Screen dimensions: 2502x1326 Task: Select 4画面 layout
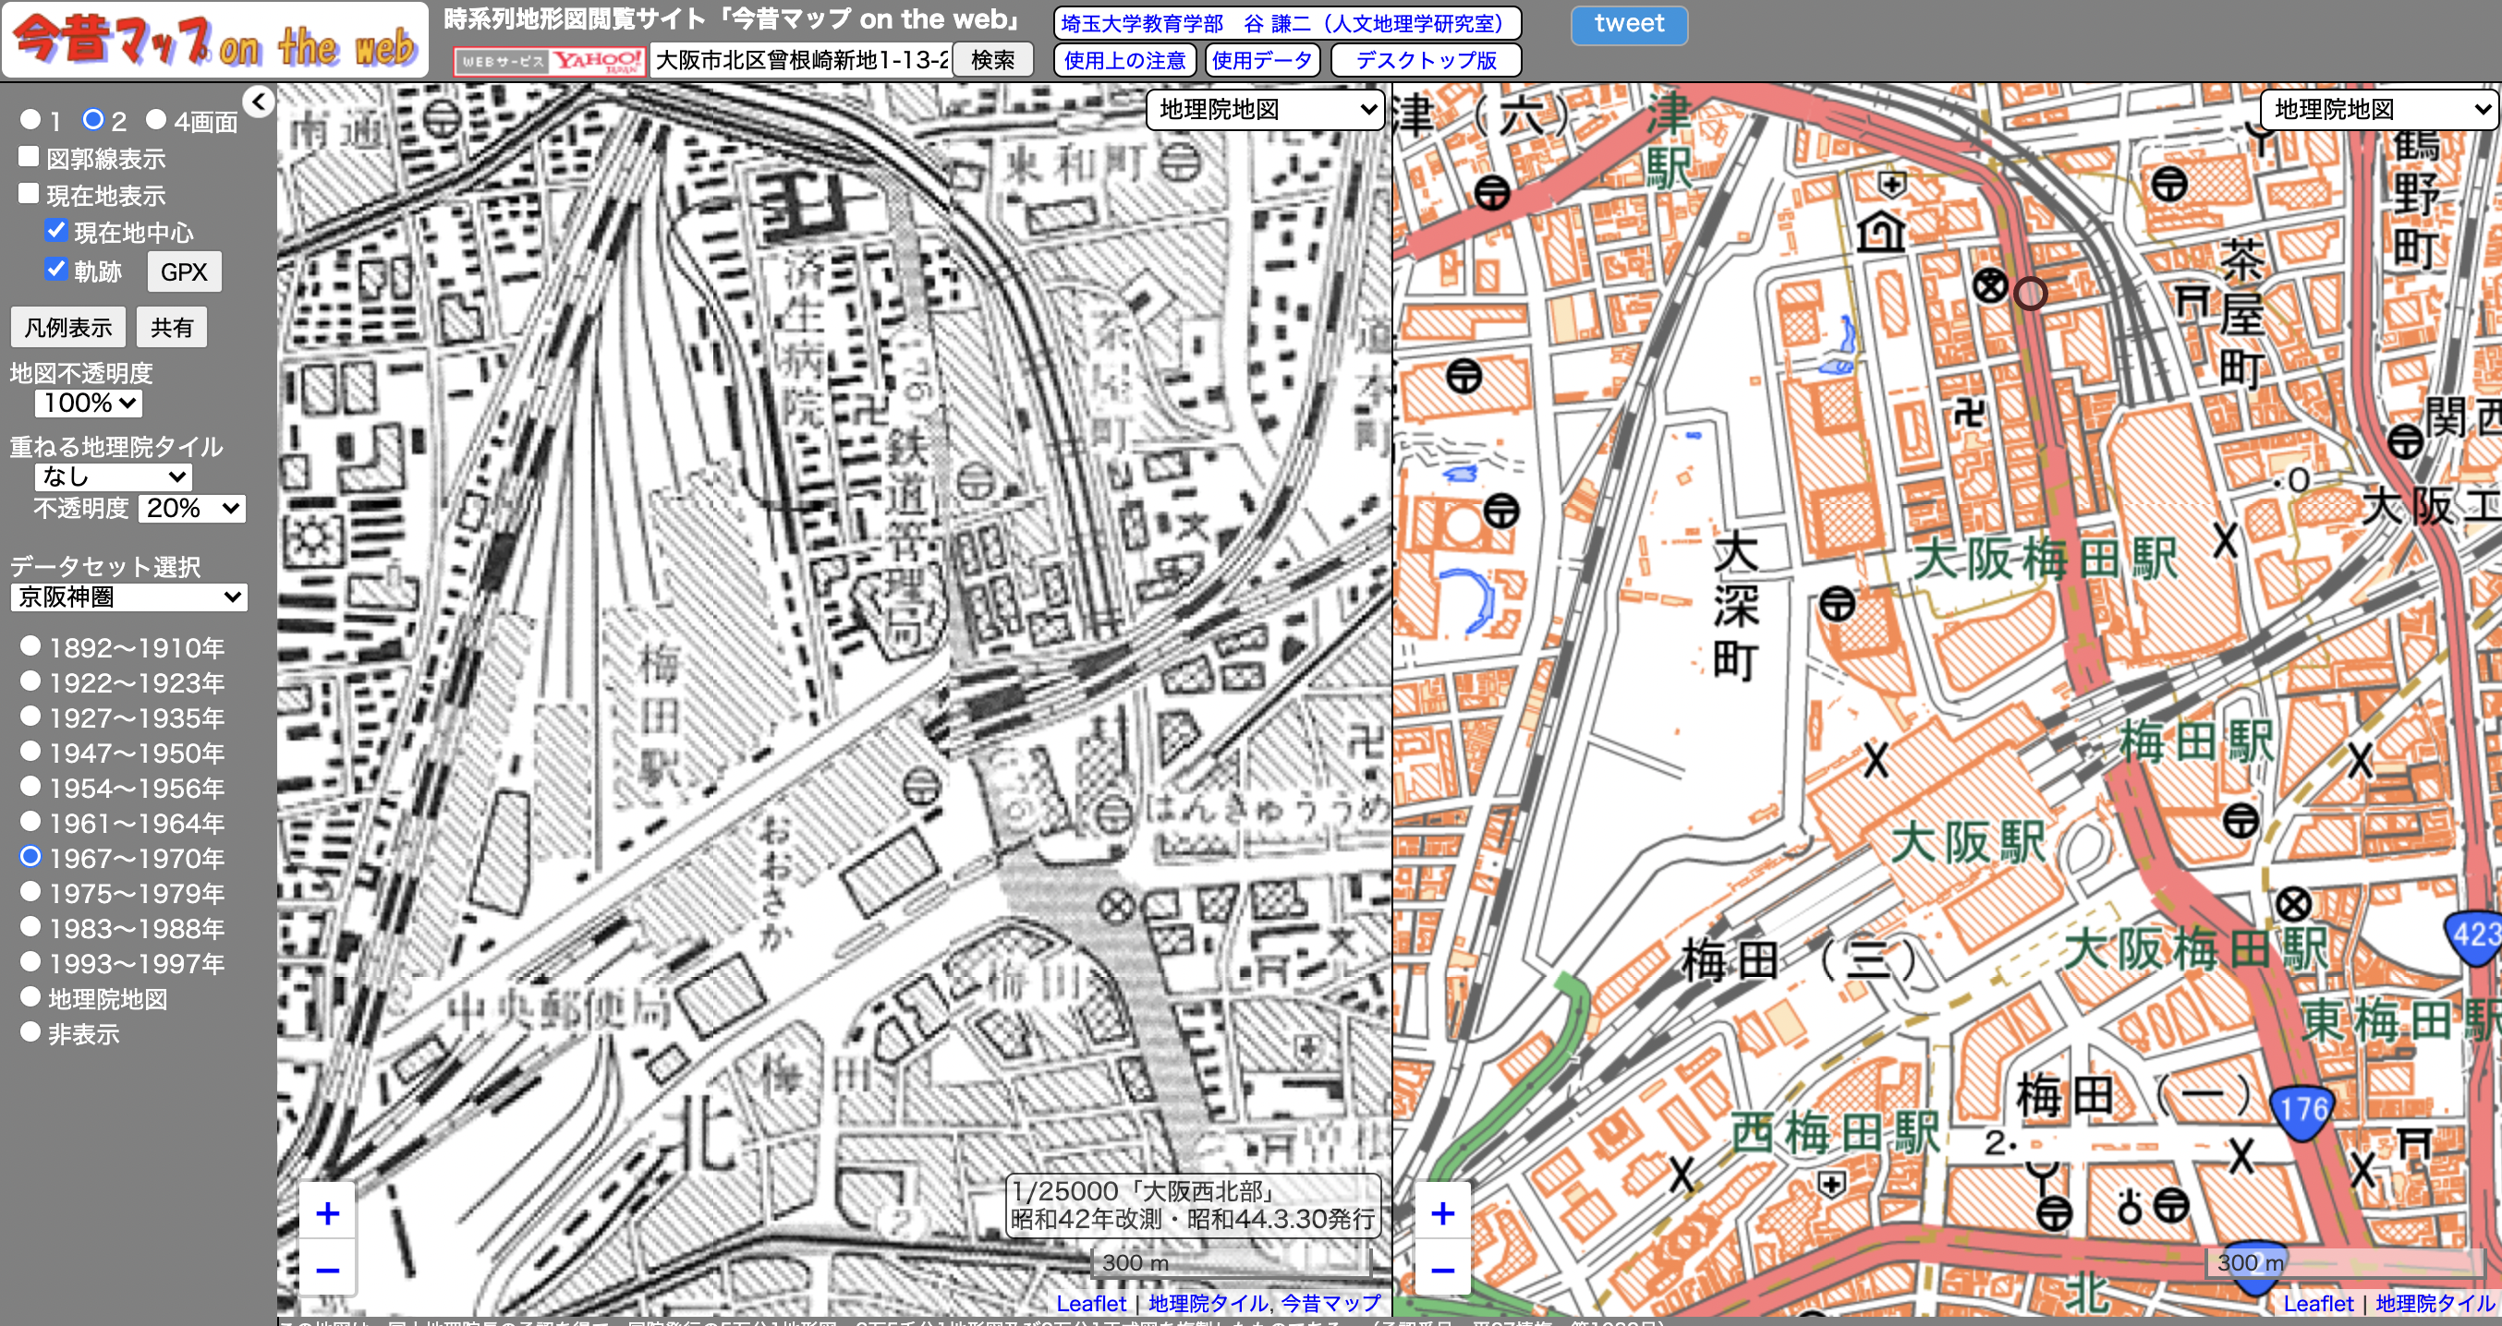coord(156,119)
